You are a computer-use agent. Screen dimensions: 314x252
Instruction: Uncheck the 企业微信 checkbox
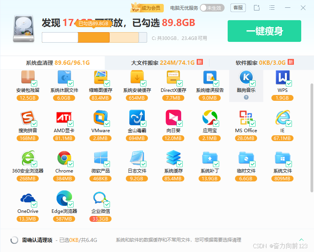[x=107, y=204]
